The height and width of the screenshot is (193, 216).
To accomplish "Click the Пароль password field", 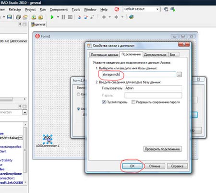I will (x=153, y=95).
